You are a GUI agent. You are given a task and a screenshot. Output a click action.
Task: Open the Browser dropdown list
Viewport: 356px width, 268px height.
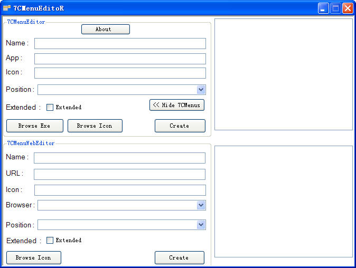201,205
